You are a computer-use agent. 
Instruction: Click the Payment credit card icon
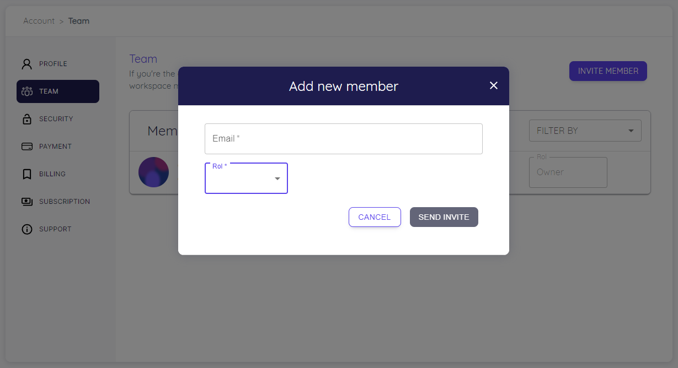pyautogui.click(x=27, y=147)
